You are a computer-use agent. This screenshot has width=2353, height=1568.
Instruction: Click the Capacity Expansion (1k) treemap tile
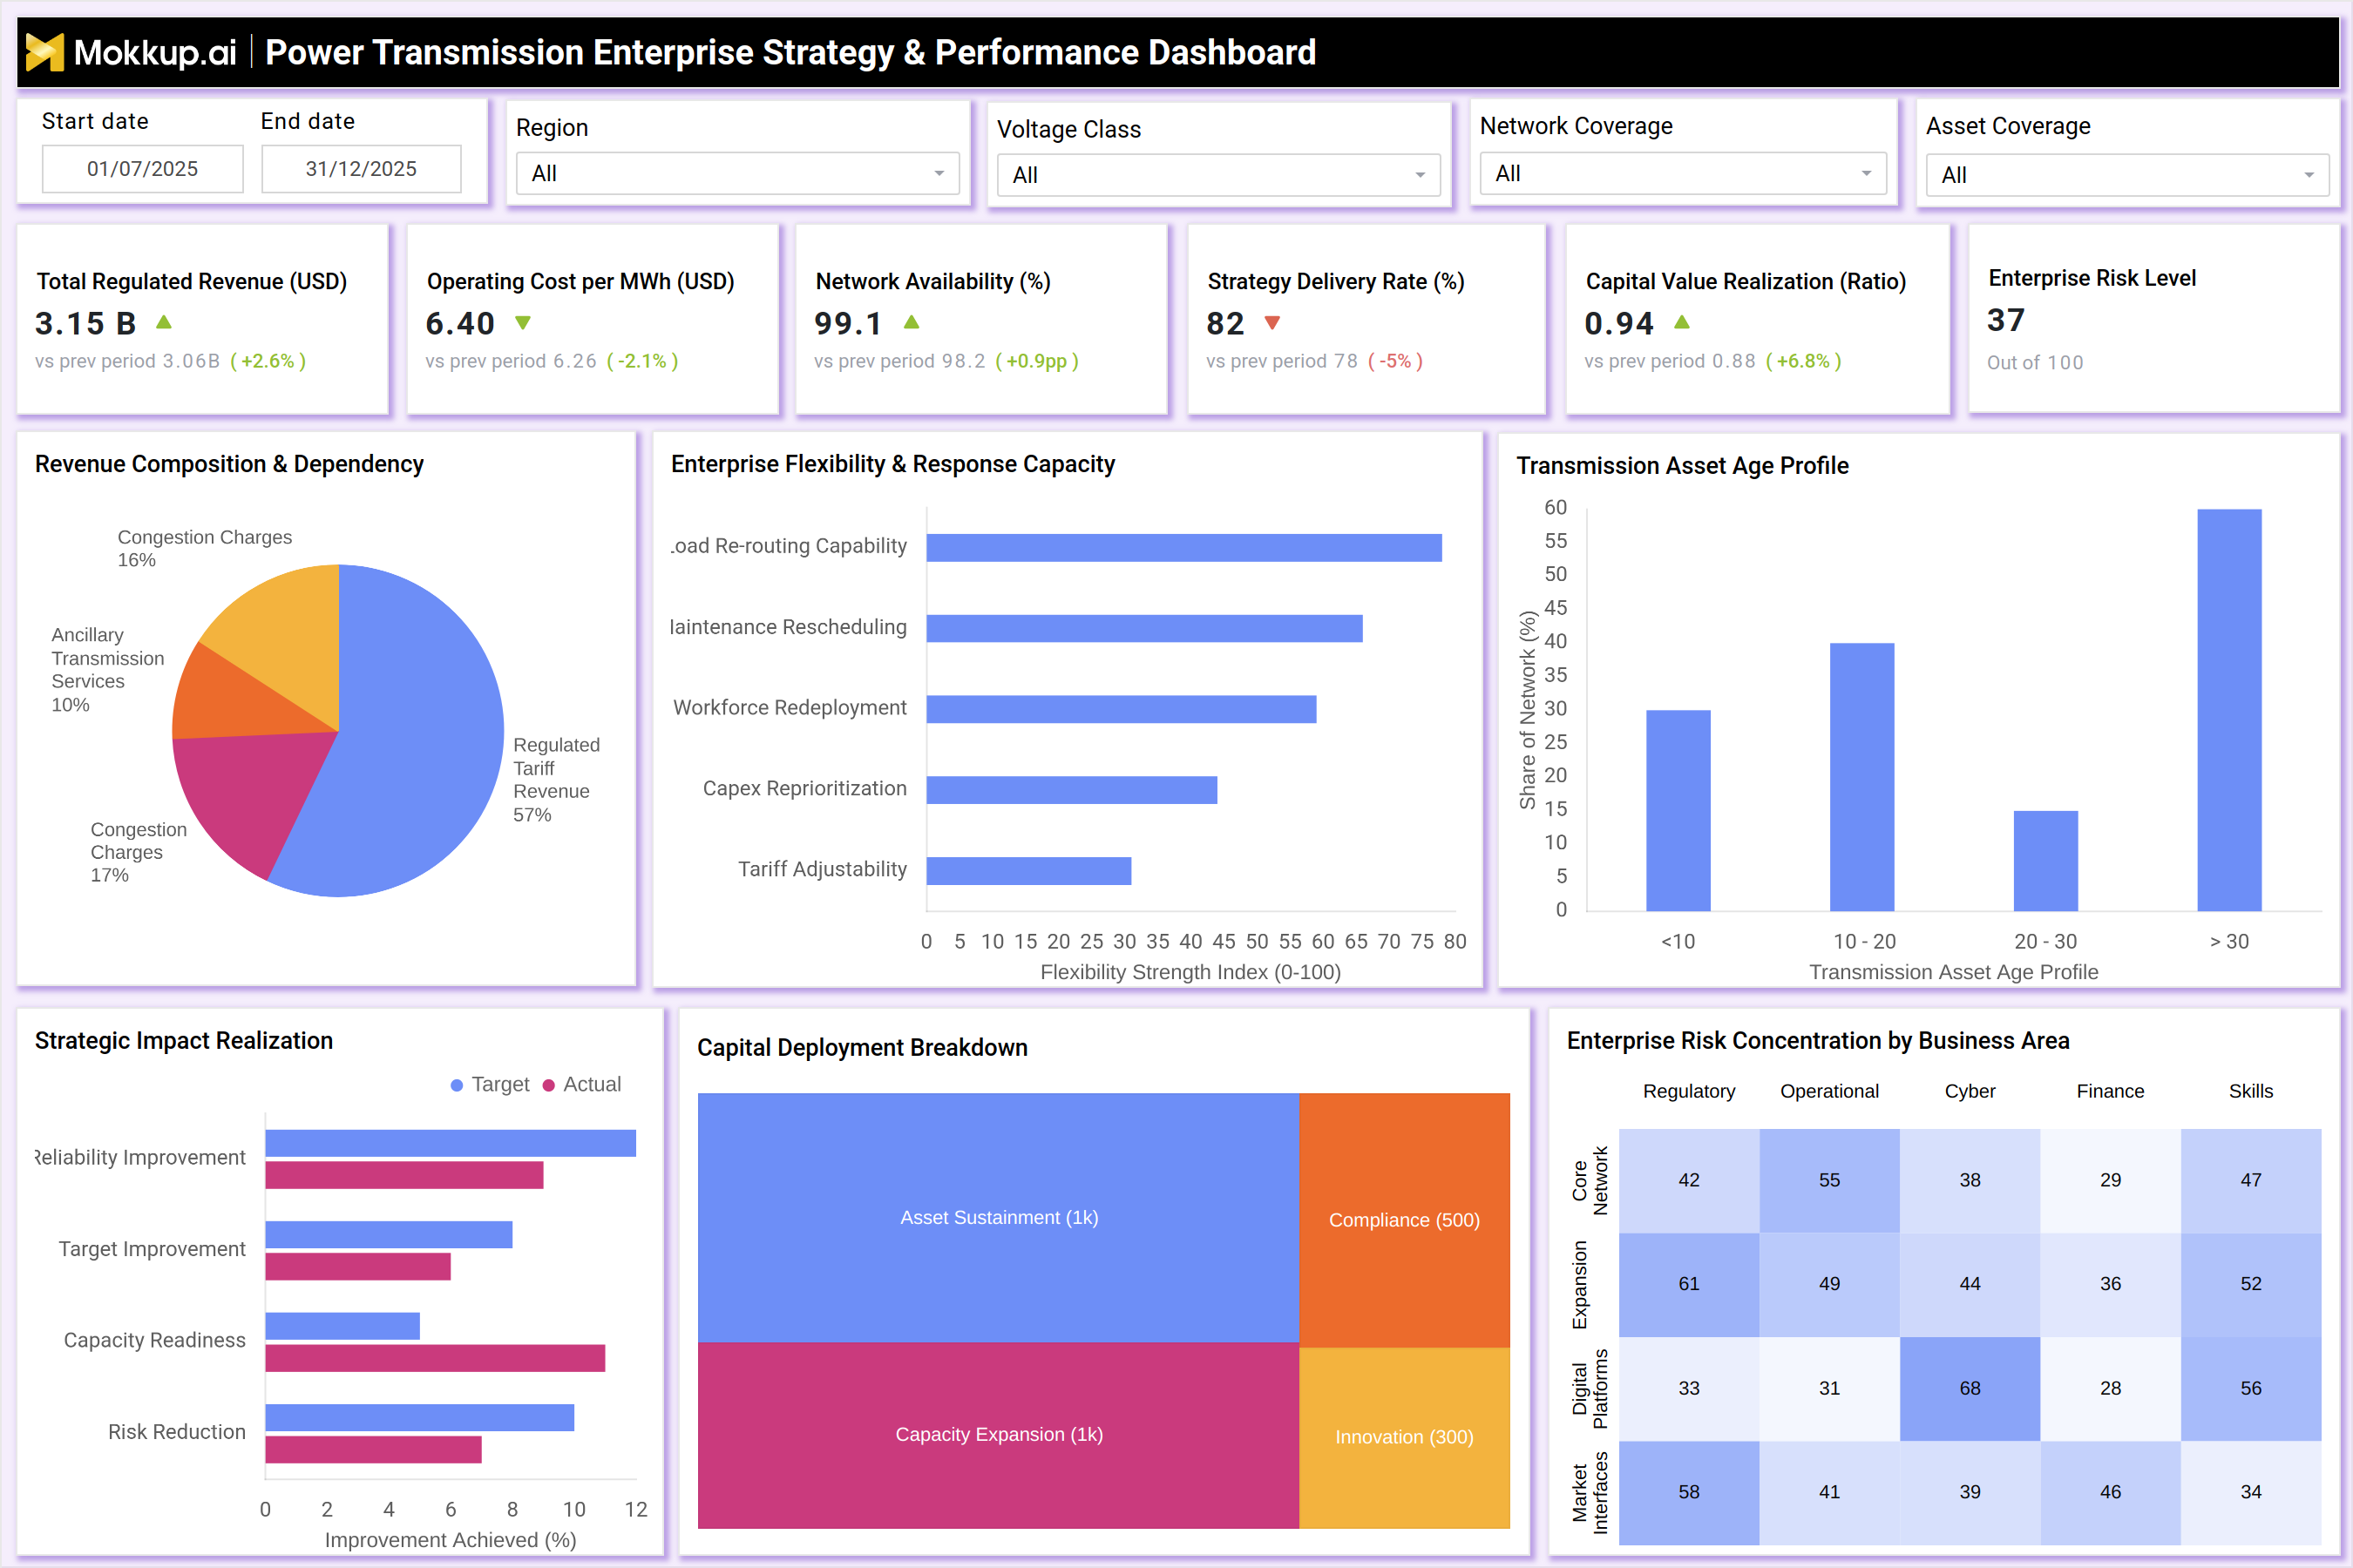[x=999, y=1435]
